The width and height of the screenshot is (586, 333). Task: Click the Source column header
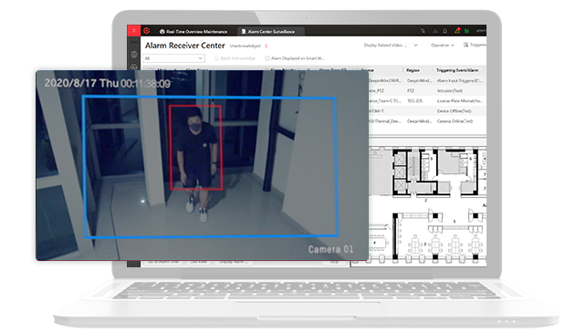pos(368,70)
